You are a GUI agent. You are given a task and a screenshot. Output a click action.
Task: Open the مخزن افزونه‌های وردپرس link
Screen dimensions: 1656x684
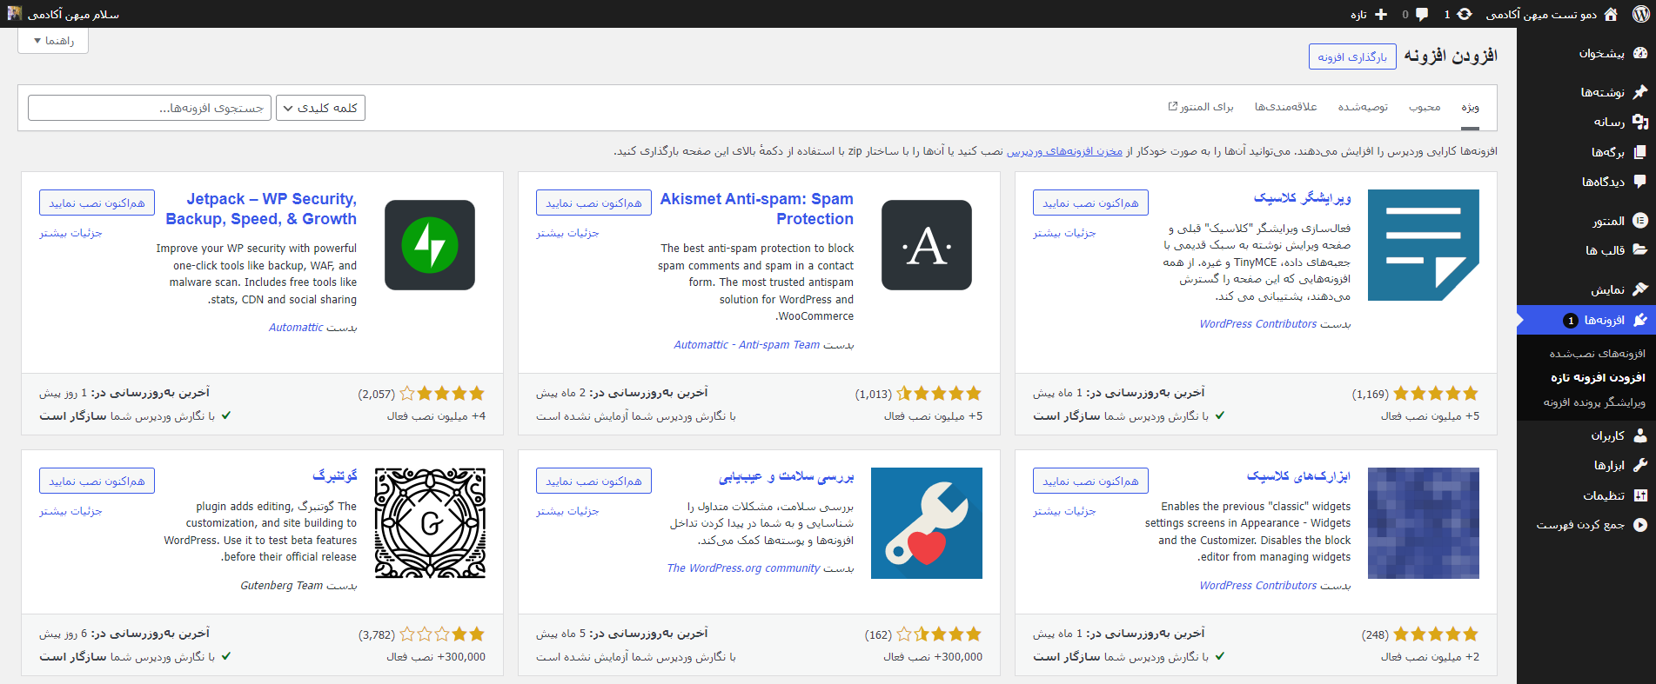pos(1064,151)
